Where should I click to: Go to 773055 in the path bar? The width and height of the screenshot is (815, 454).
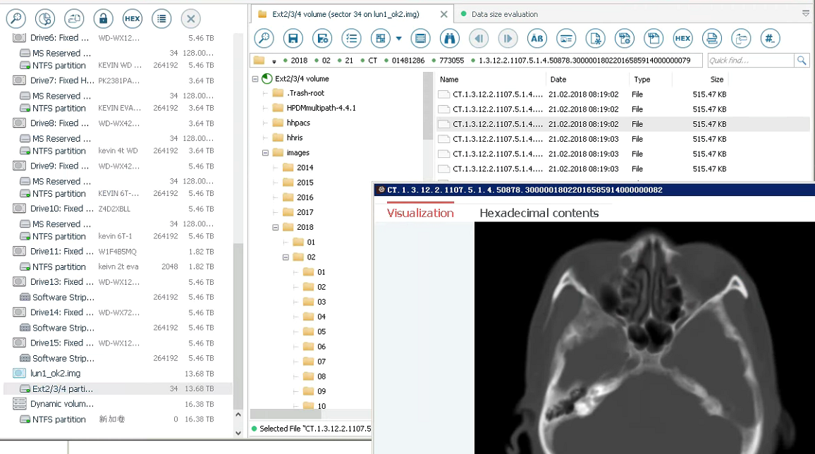pyautogui.click(x=452, y=61)
